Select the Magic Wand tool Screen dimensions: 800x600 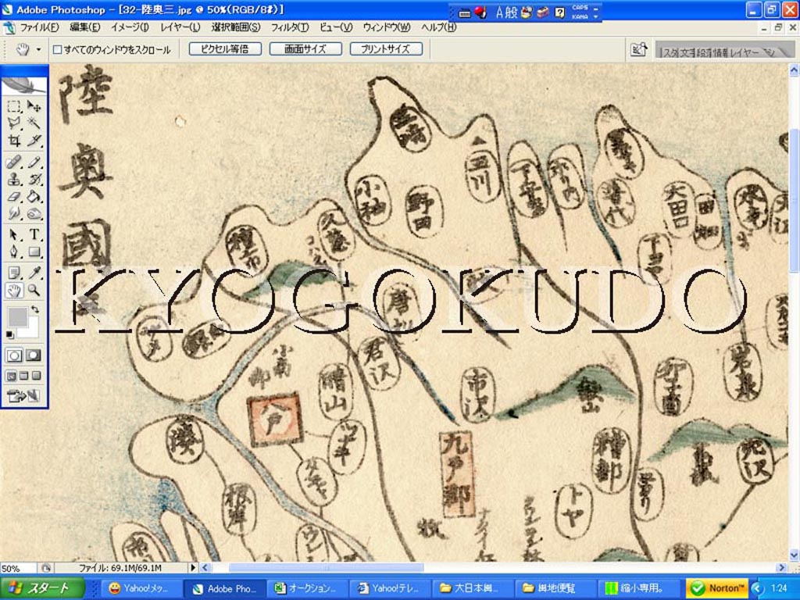[x=34, y=123]
